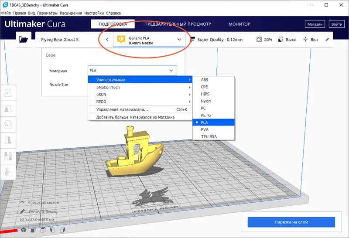Select TPU 95A material
The height and width of the screenshot is (238, 349).
tap(213, 136)
